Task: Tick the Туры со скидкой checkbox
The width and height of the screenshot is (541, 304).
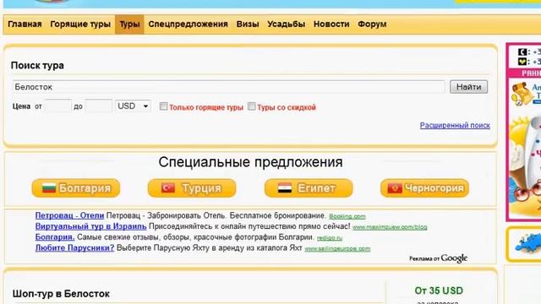Action: pos(252,106)
